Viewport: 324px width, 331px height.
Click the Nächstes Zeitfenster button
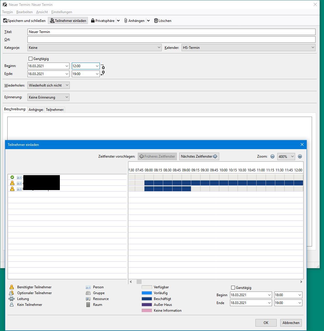click(x=199, y=156)
